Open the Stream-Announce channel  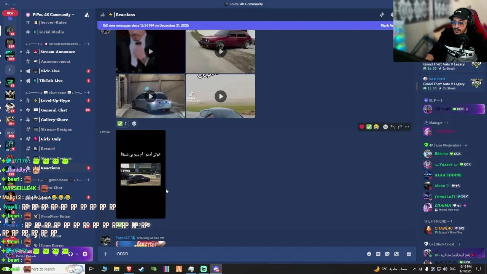click(x=57, y=52)
